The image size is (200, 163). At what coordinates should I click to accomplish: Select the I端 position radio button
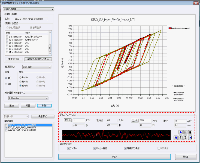(x=6, y=78)
